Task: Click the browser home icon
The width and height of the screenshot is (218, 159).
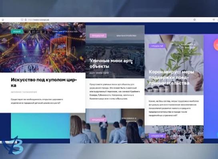Action: pos(3,20)
